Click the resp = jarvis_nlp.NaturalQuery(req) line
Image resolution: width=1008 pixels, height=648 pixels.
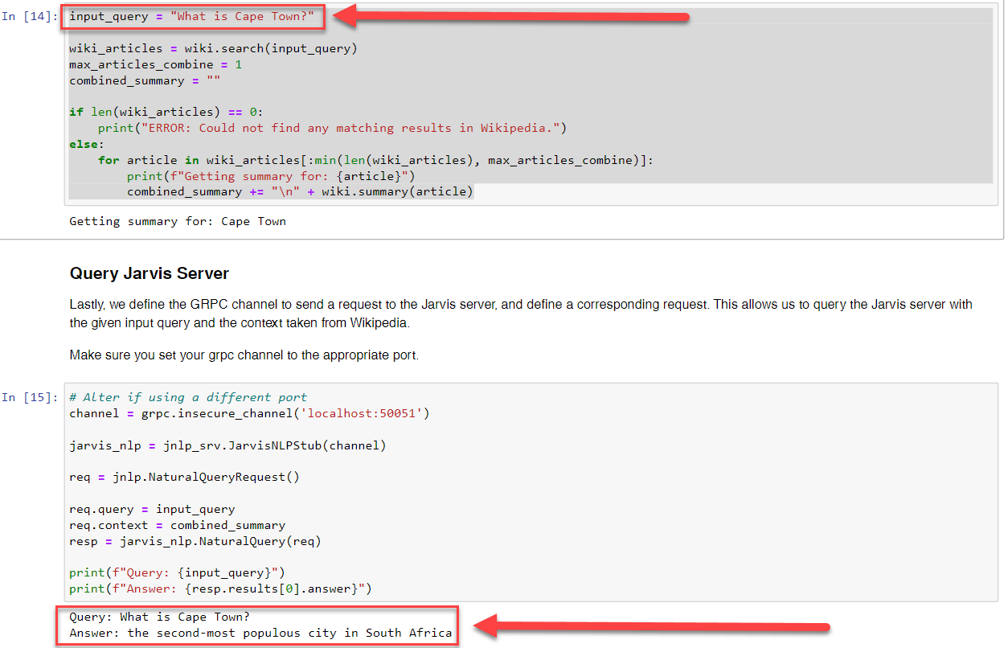coord(195,541)
